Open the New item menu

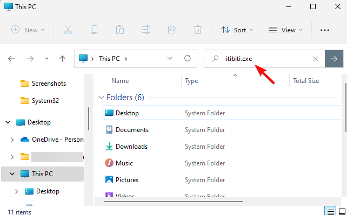tap(28, 30)
